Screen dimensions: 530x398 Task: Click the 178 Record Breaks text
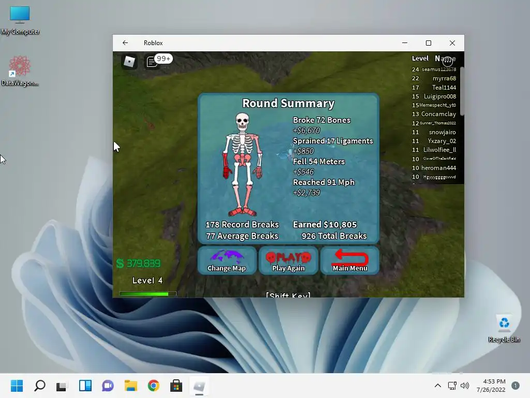(x=242, y=224)
